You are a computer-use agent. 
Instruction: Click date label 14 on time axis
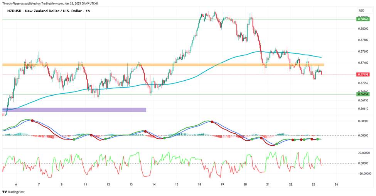(154, 184)
